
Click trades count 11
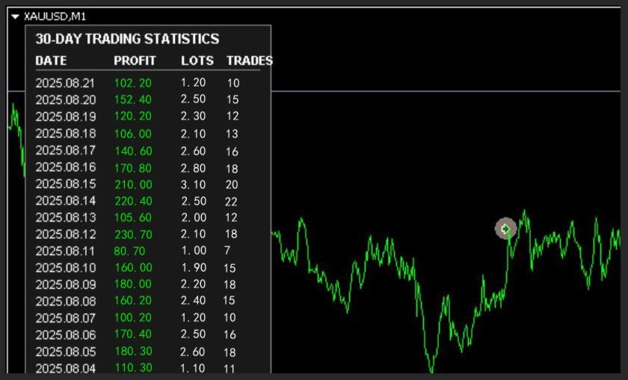click(229, 368)
